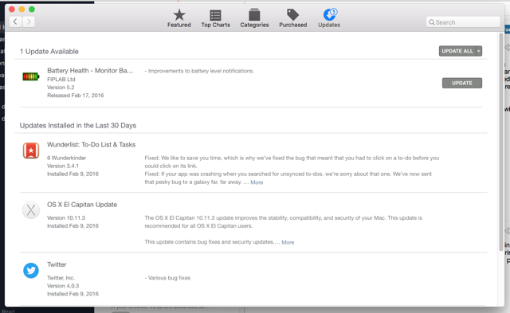This screenshot has width=510, height=313.
Task: Go back with the left arrow button
Action: click(16, 22)
